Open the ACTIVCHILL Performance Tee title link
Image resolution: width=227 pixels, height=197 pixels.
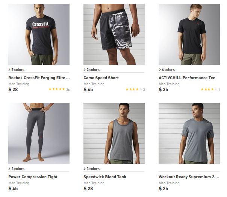click(187, 78)
